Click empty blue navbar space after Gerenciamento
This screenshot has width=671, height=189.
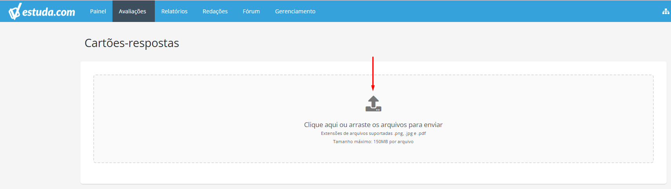point(490,11)
